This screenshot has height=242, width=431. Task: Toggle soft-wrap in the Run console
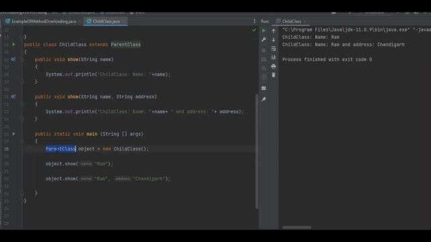coord(273,48)
